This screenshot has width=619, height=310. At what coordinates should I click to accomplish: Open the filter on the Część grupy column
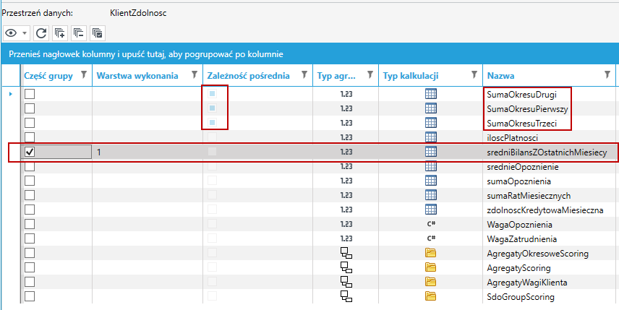coord(84,75)
